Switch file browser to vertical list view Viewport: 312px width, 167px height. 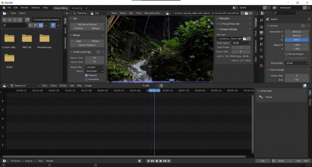(x=31, y=25)
